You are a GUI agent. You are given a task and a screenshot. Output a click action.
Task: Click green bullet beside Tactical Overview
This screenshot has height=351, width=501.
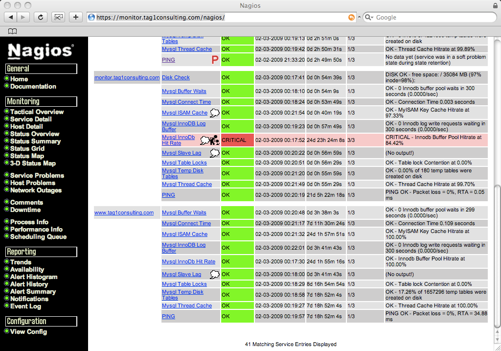pyautogui.click(x=6, y=111)
